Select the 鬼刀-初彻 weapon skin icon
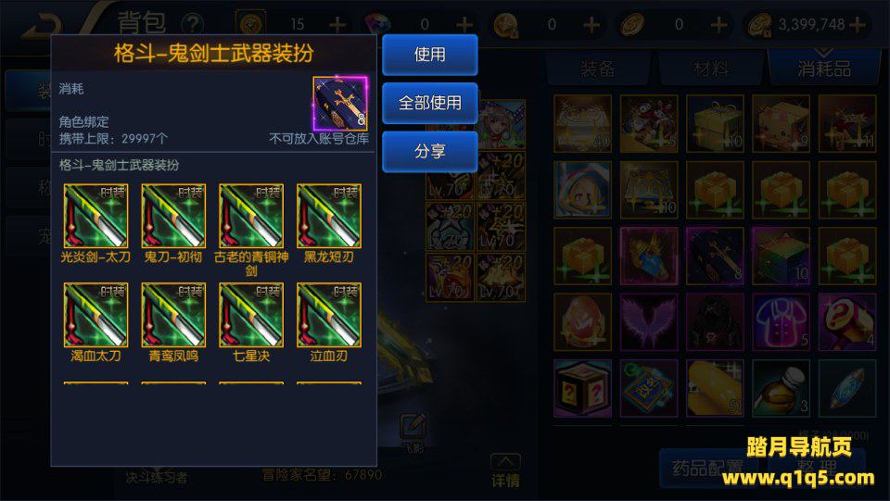This screenshot has width=890, height=501. point(173,216)
